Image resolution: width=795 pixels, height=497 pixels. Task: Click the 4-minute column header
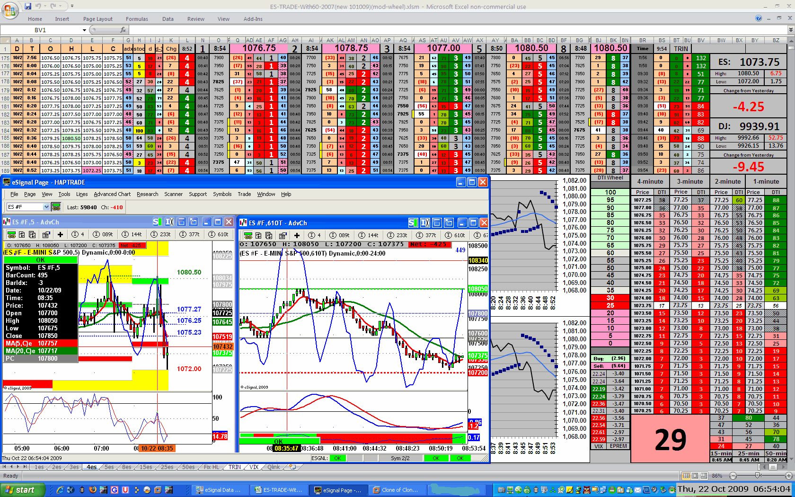click(x=650, y=181)
